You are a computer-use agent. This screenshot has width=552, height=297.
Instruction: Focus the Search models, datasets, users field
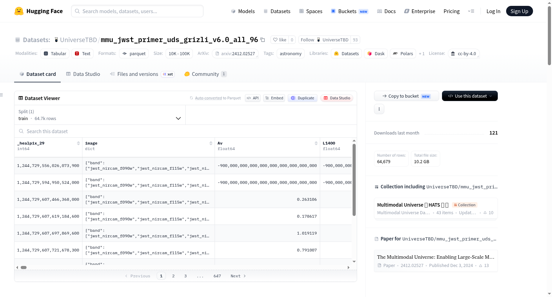137,11
